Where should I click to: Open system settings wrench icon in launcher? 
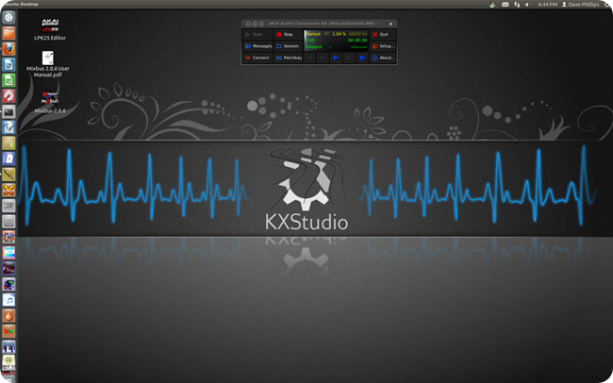8,96
